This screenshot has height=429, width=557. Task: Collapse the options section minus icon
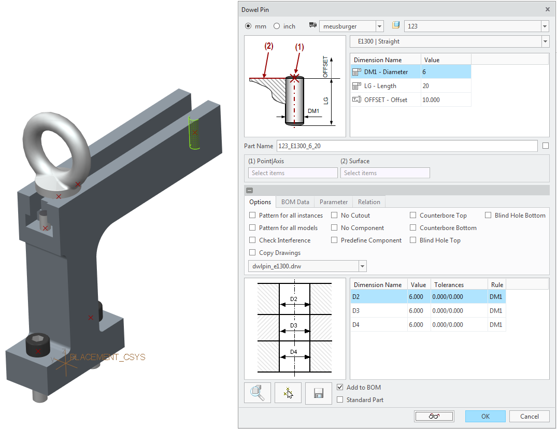[x=249, y=190]
